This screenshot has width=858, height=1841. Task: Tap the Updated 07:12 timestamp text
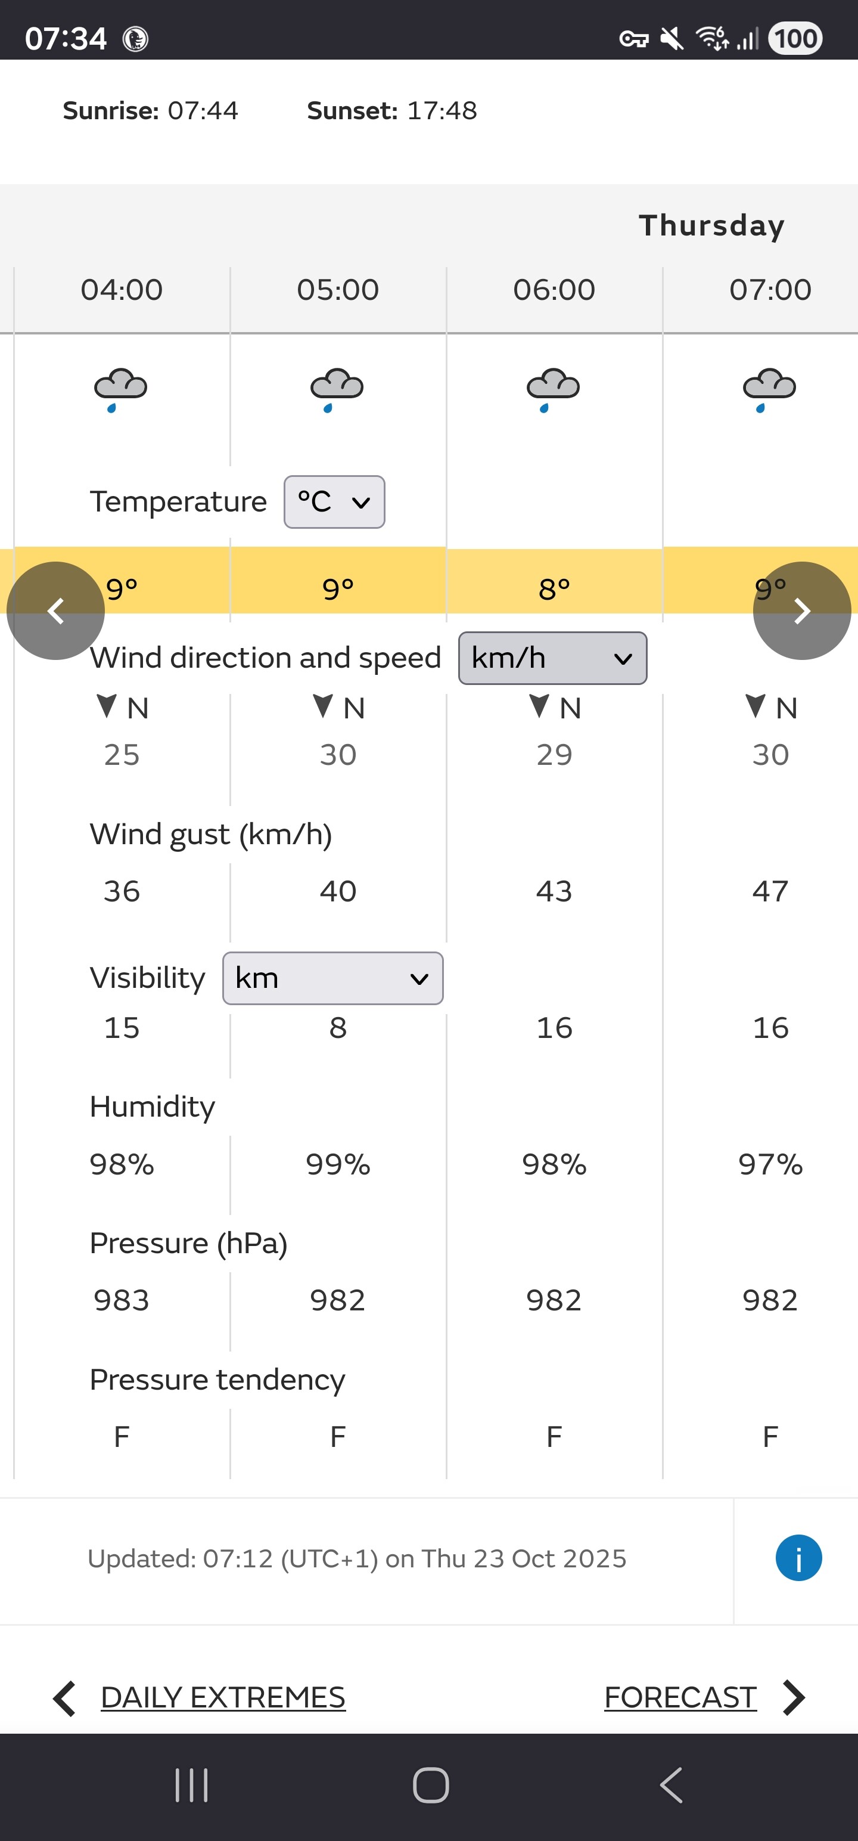pyautogui.click(x=356, y=1558)
